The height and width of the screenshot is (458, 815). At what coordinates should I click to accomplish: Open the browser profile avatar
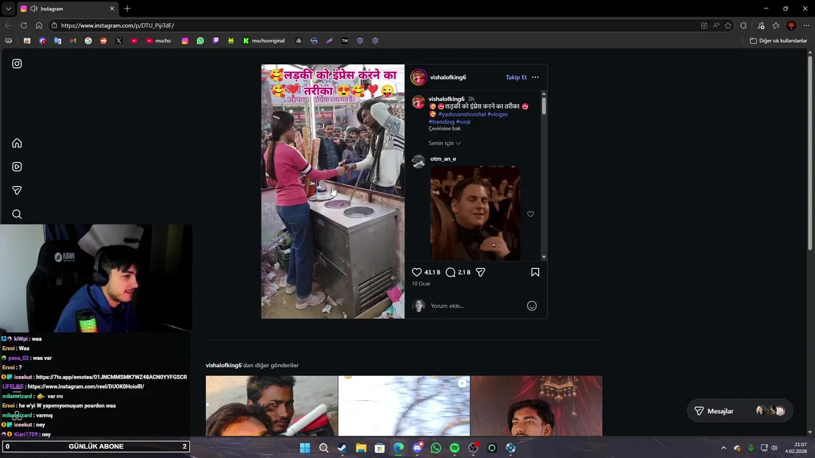791,25
